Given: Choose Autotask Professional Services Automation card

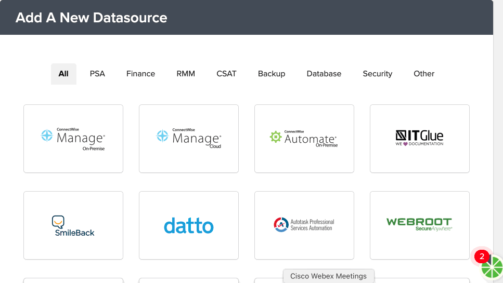Looking at the screenshot, I should pyautogui.click(x=304, y=225).
